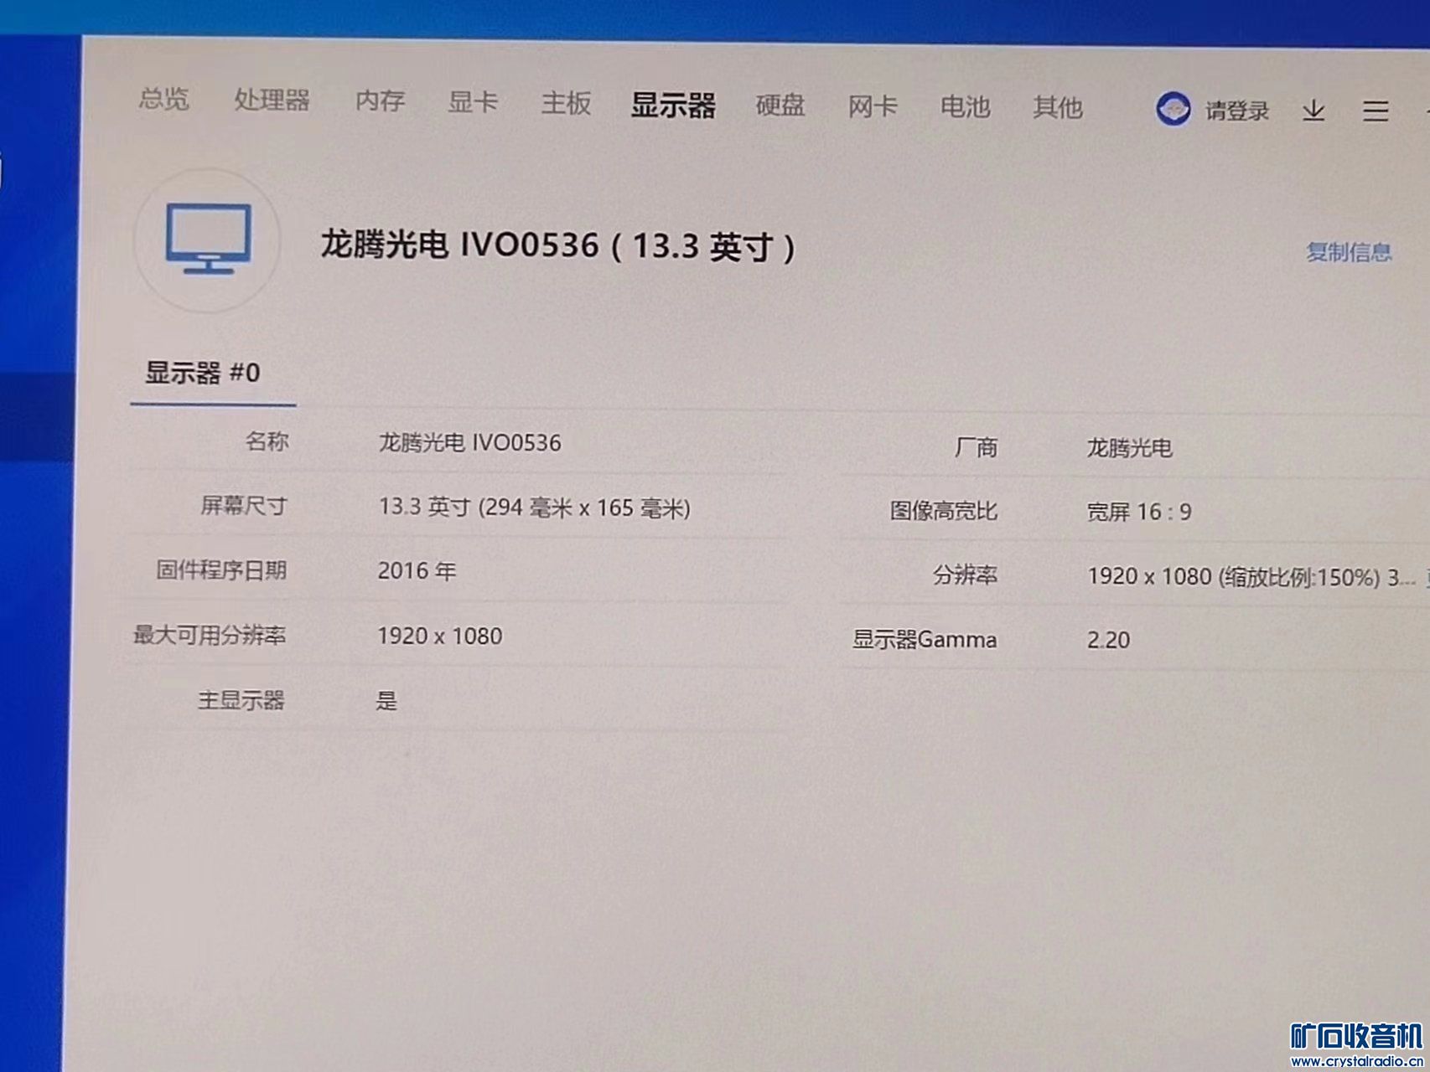Click the blue monitor icon
The image size is (1430, 1072).
click(x=208, y=239)
